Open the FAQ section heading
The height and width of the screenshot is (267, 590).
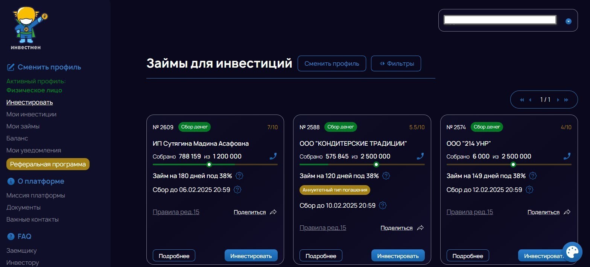tap(24, 237)
